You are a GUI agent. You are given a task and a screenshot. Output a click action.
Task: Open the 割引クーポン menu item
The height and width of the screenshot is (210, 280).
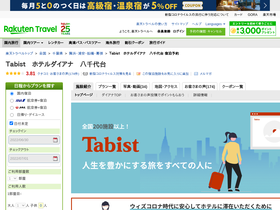[135, 43]
